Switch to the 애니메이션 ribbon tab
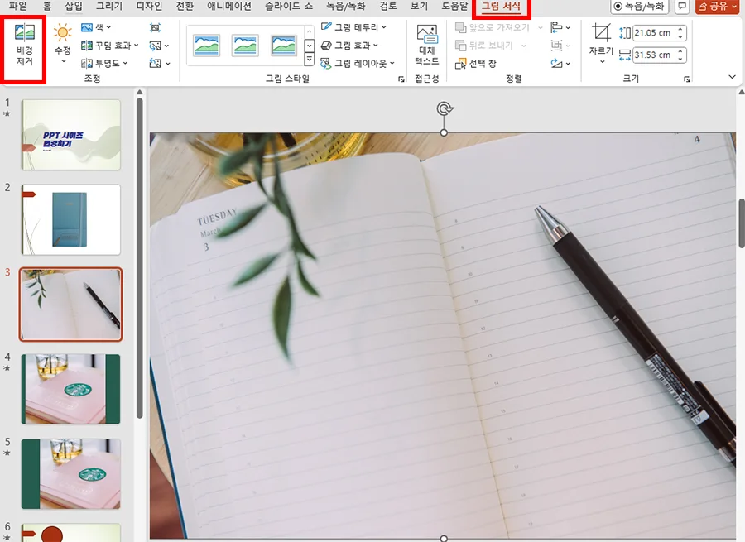 tap(229, 6)
